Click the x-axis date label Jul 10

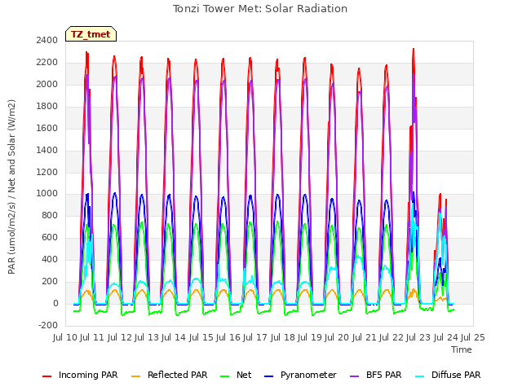(x=65, y=337)
